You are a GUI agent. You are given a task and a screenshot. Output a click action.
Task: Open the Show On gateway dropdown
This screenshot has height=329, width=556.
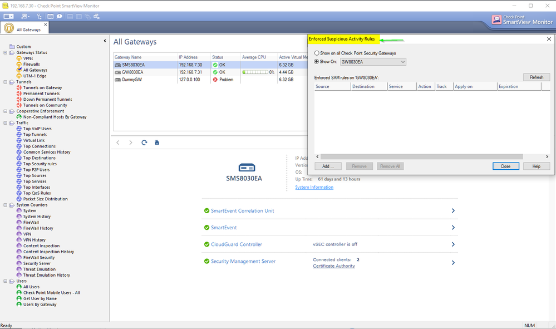coord(373,62)
